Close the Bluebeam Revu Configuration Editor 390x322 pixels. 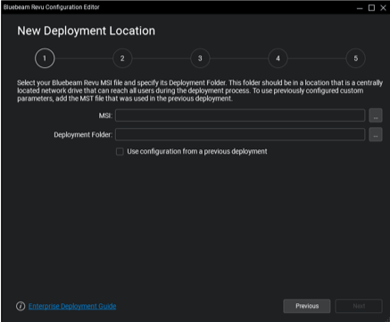tap(383, 8)
